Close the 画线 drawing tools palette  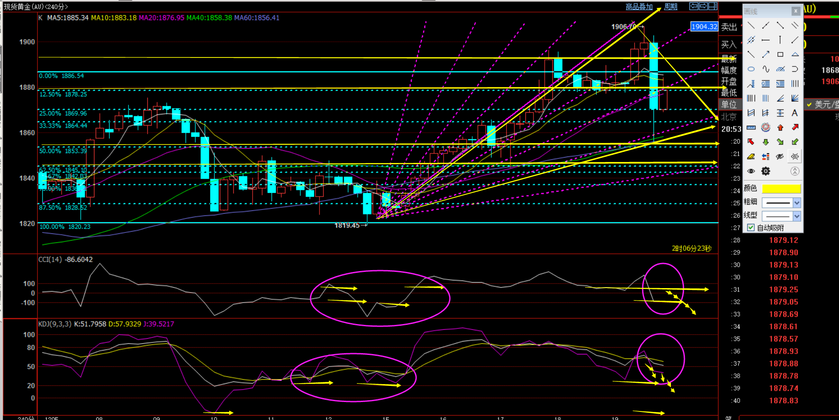[x=796, y=11]
